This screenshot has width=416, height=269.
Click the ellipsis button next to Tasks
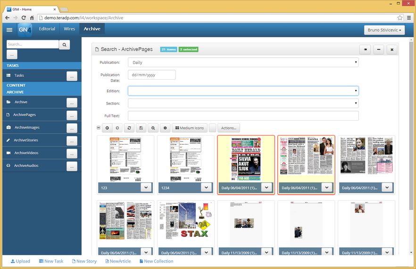coord(72,76)
